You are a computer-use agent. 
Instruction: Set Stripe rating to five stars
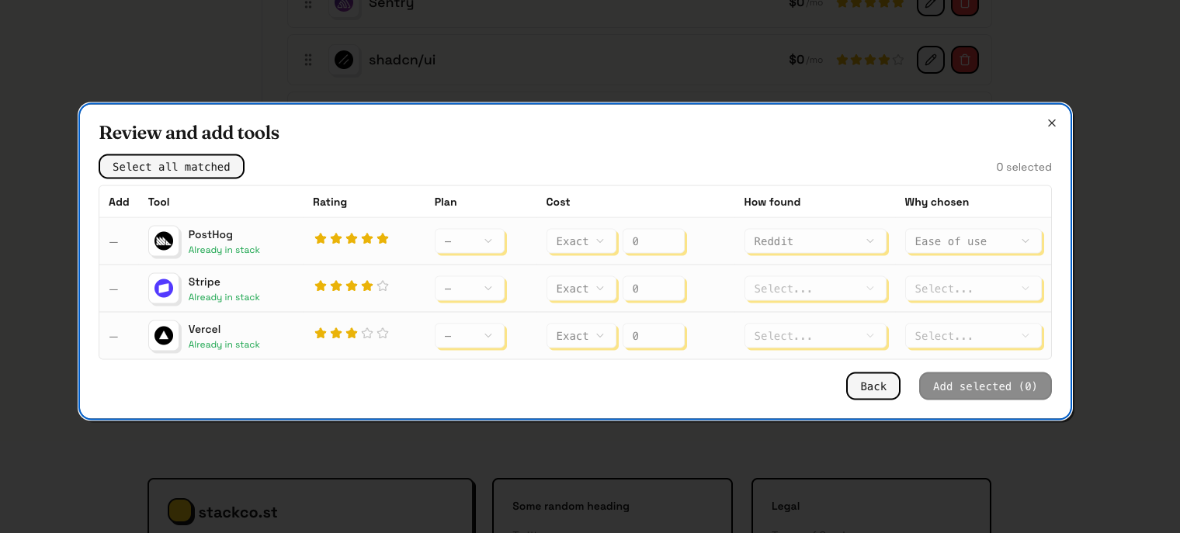tap(382, 286)
